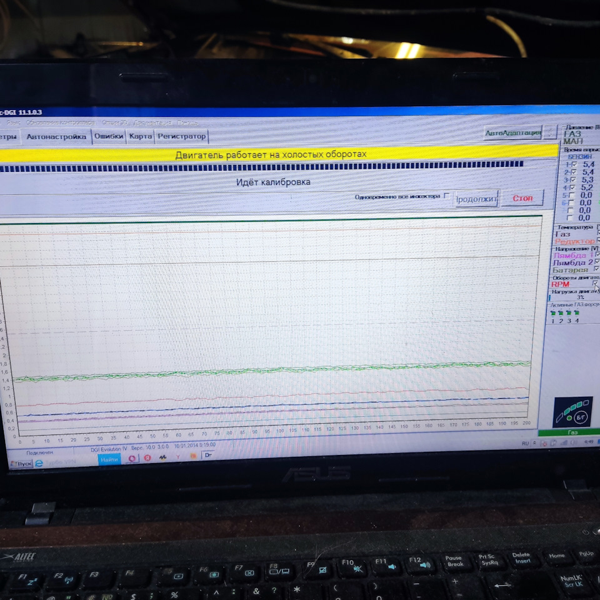This screenshot has height=600, width=600.
Task: Open the Opera browser taskbar icon
Action: pyautogui.click(x=132, y=458)
